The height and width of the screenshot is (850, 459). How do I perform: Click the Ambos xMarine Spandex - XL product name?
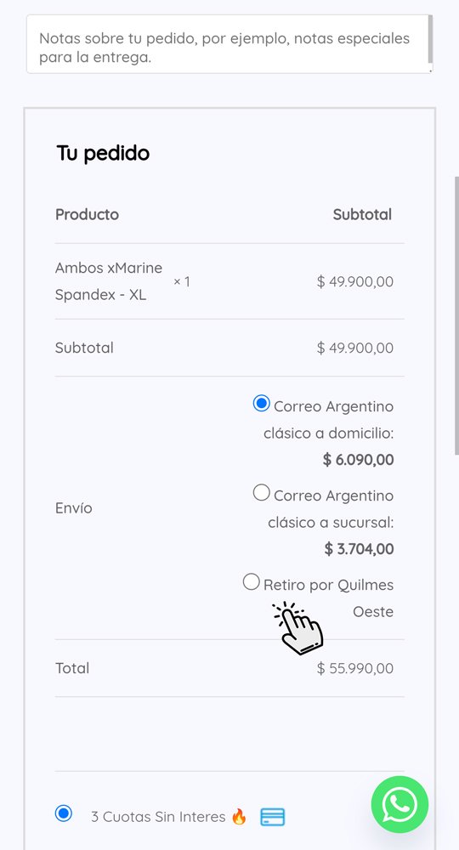(109, 281)
